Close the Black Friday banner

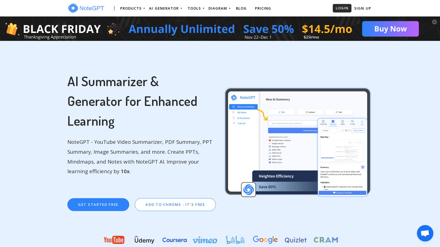(x=435, y=22)
